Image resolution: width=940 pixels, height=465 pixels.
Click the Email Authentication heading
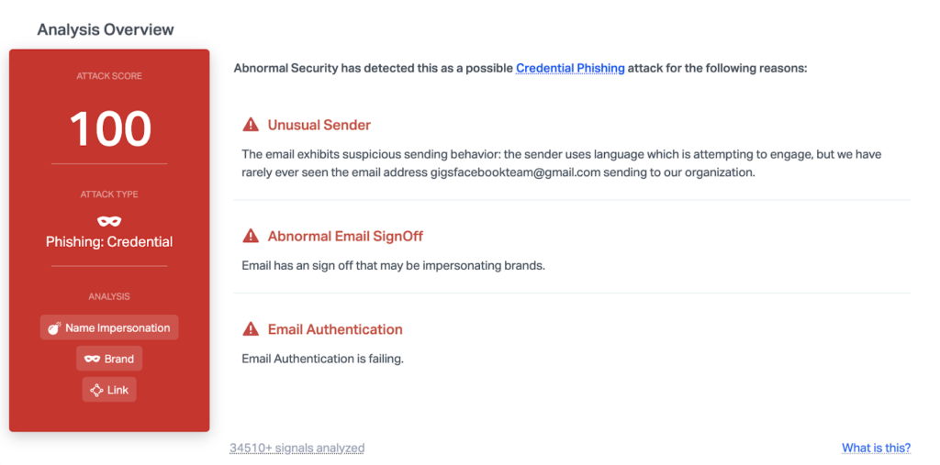[x=335, y=329]
